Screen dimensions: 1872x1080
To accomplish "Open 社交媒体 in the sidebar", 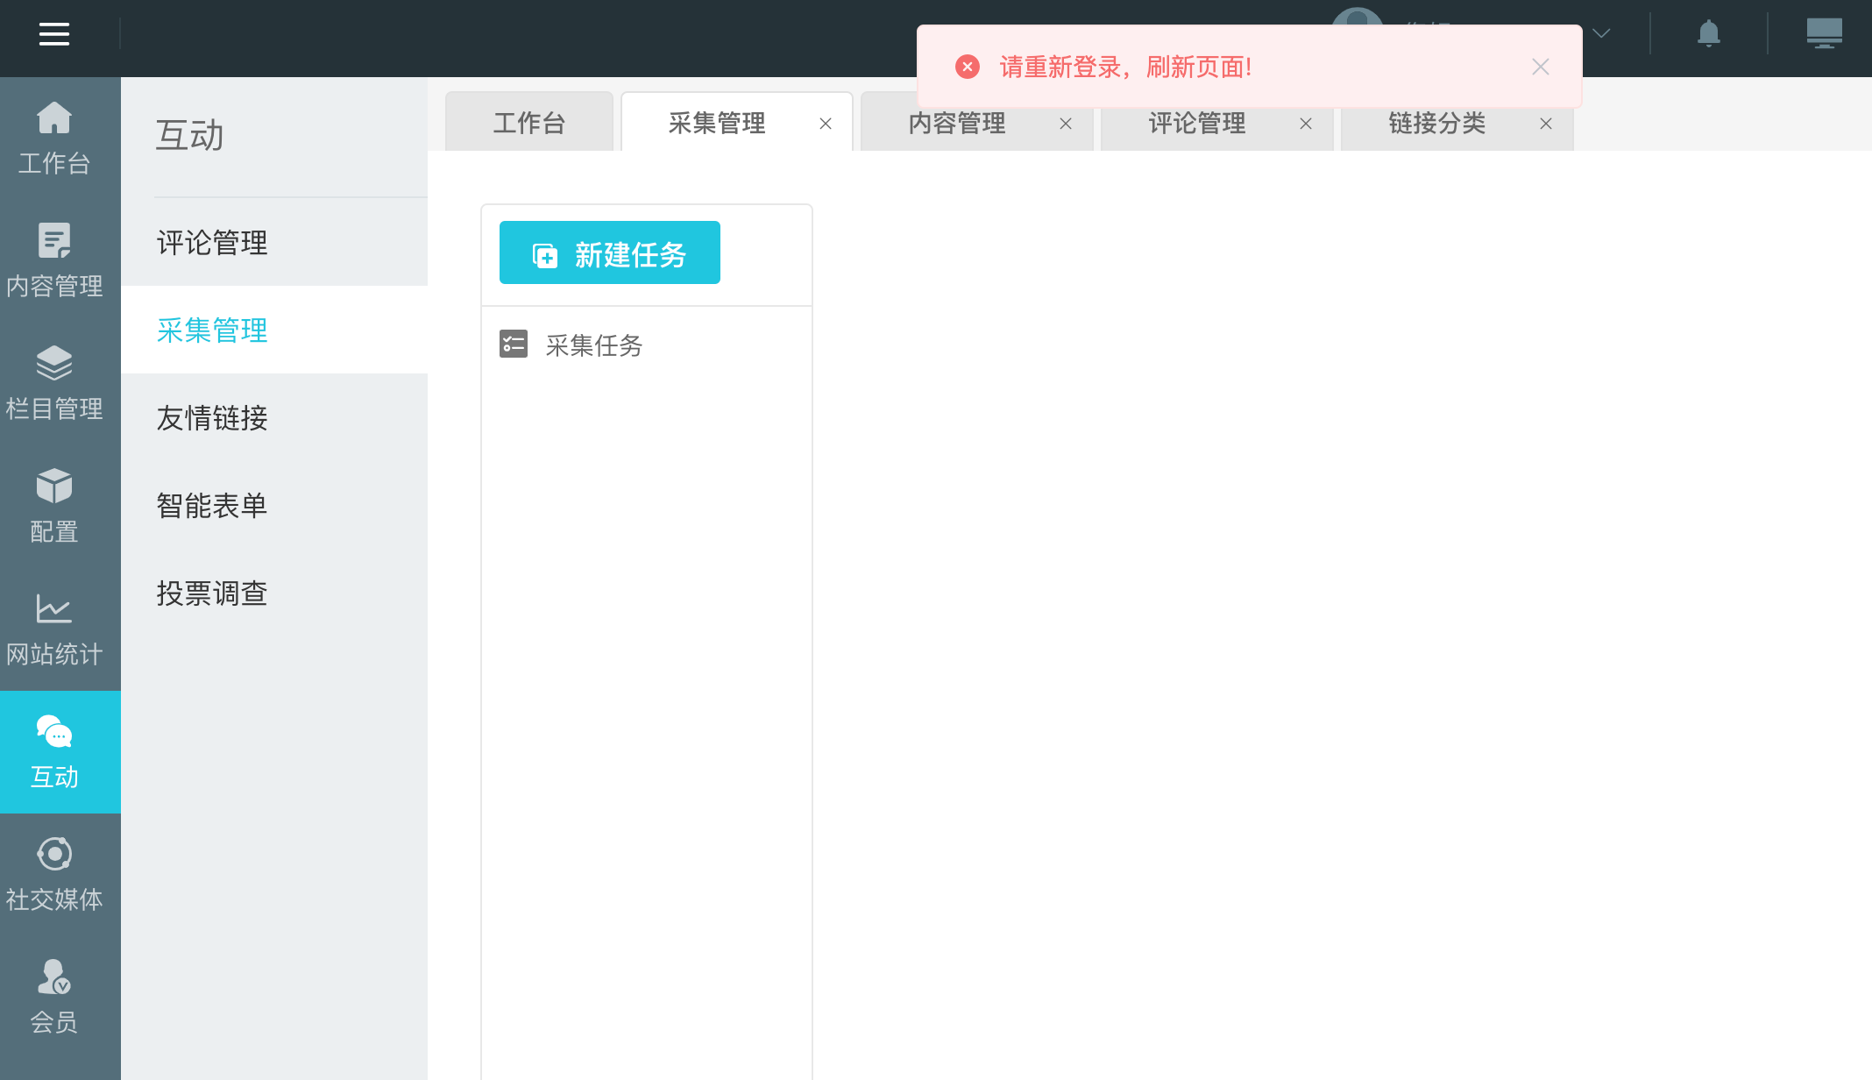I will [x=54, y=874].
